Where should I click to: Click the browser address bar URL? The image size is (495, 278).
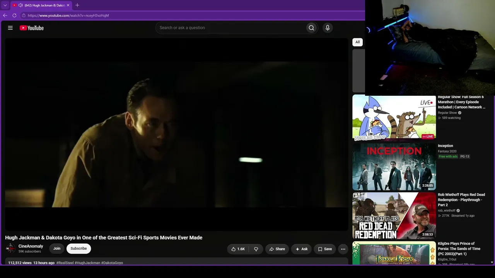point(68,15)
